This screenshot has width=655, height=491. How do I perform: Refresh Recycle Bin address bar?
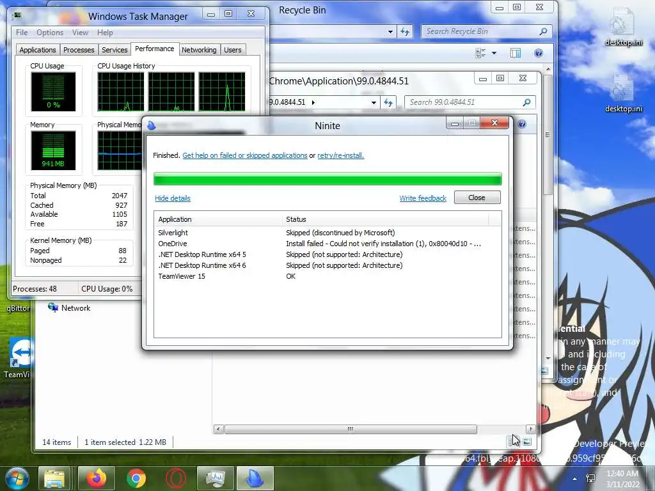(x=405, y=31)
